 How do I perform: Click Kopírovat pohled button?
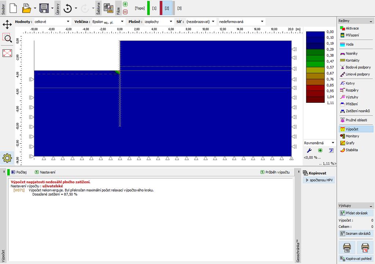pyautogui.click(x=356, y=259)
